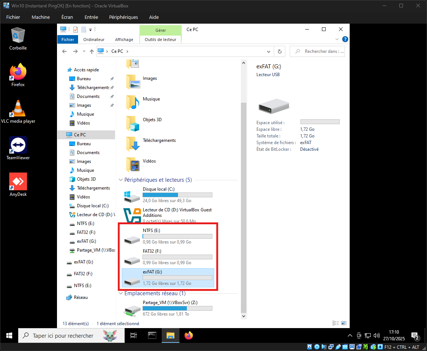Expand the ribbon with the chevron arrow
Viewport: 427px width, 351px height.
click(337, 39)
